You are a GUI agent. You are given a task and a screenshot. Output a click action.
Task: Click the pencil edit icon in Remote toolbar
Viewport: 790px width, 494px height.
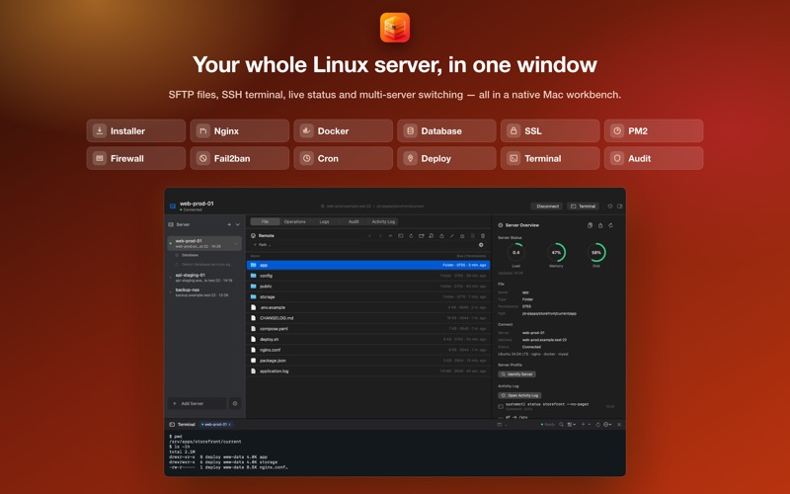(x=452, y=236)
